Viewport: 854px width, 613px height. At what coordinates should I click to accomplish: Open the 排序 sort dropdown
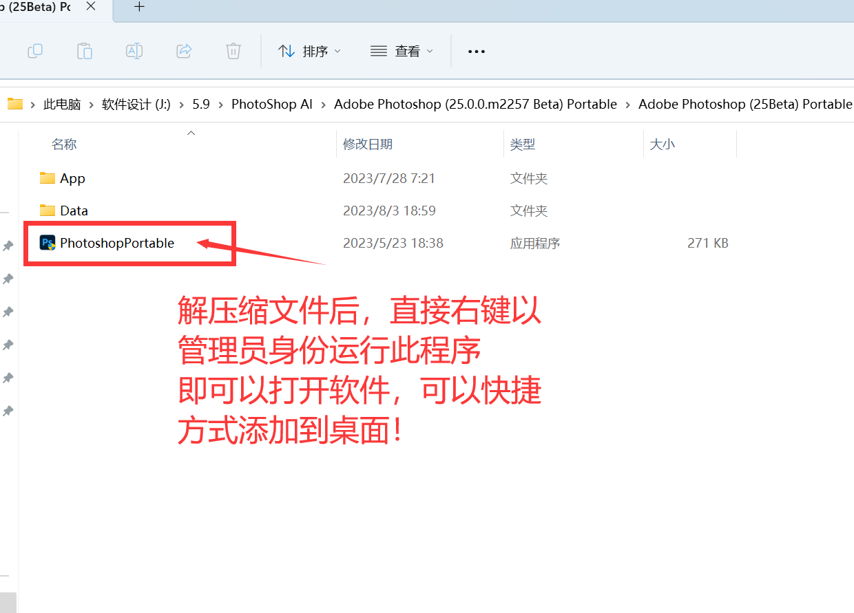(309, 51)
